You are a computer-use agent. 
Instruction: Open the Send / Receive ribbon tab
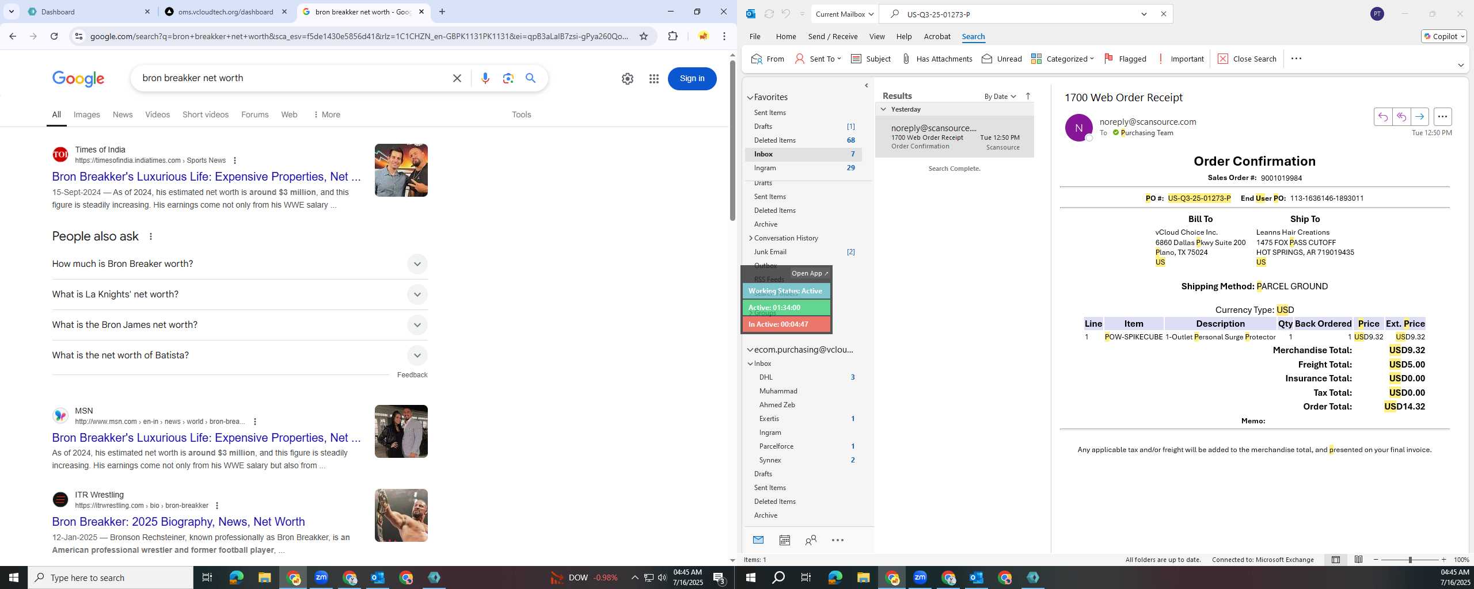click(x=833, y=36)
